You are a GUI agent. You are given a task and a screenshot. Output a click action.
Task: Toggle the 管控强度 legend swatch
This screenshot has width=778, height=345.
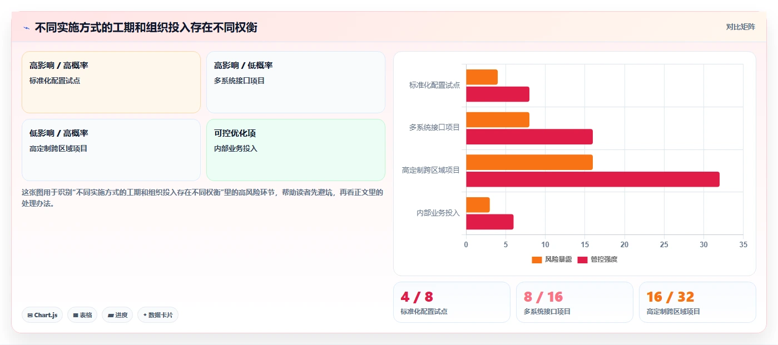(582, 259)
